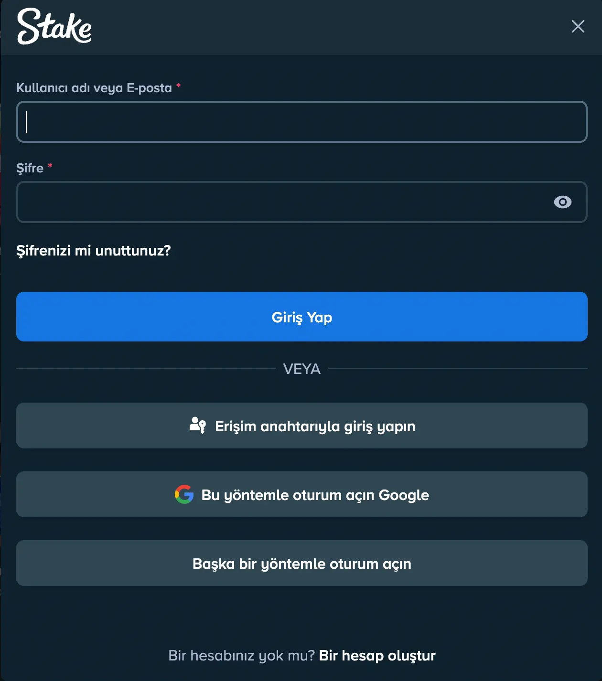Select 'Başka bir yöntemle oturum açın'
The height and width of the screenshot is (681, 602).
301,564
